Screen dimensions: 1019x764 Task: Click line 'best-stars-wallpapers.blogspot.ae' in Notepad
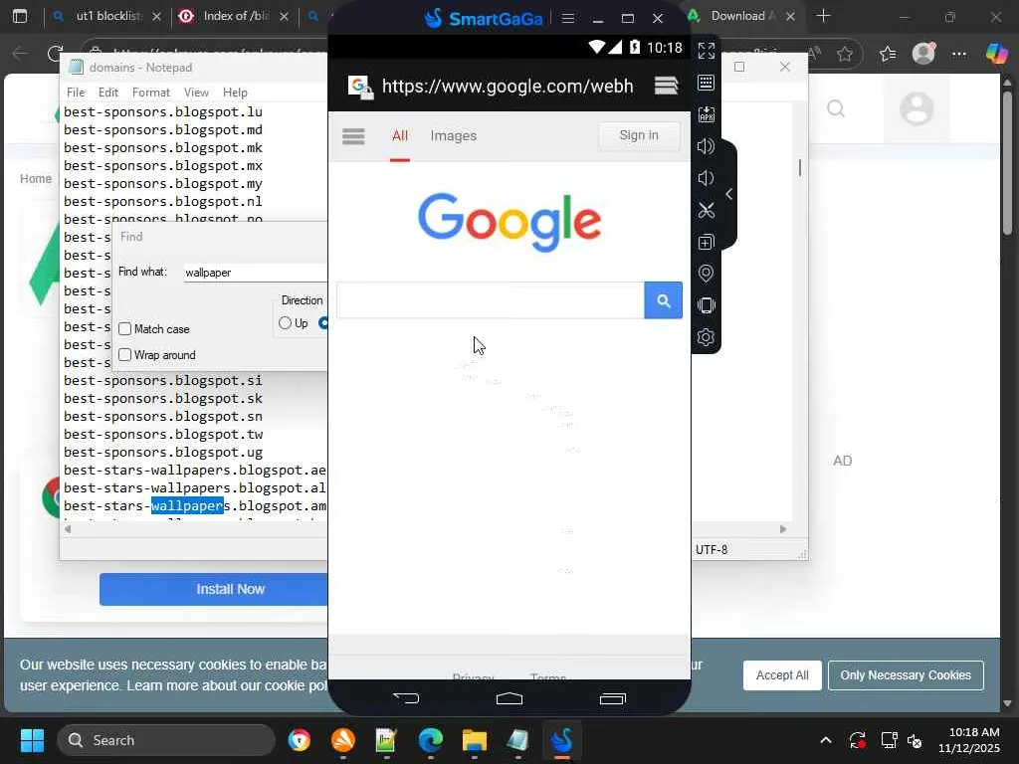(x=195, y=470)
